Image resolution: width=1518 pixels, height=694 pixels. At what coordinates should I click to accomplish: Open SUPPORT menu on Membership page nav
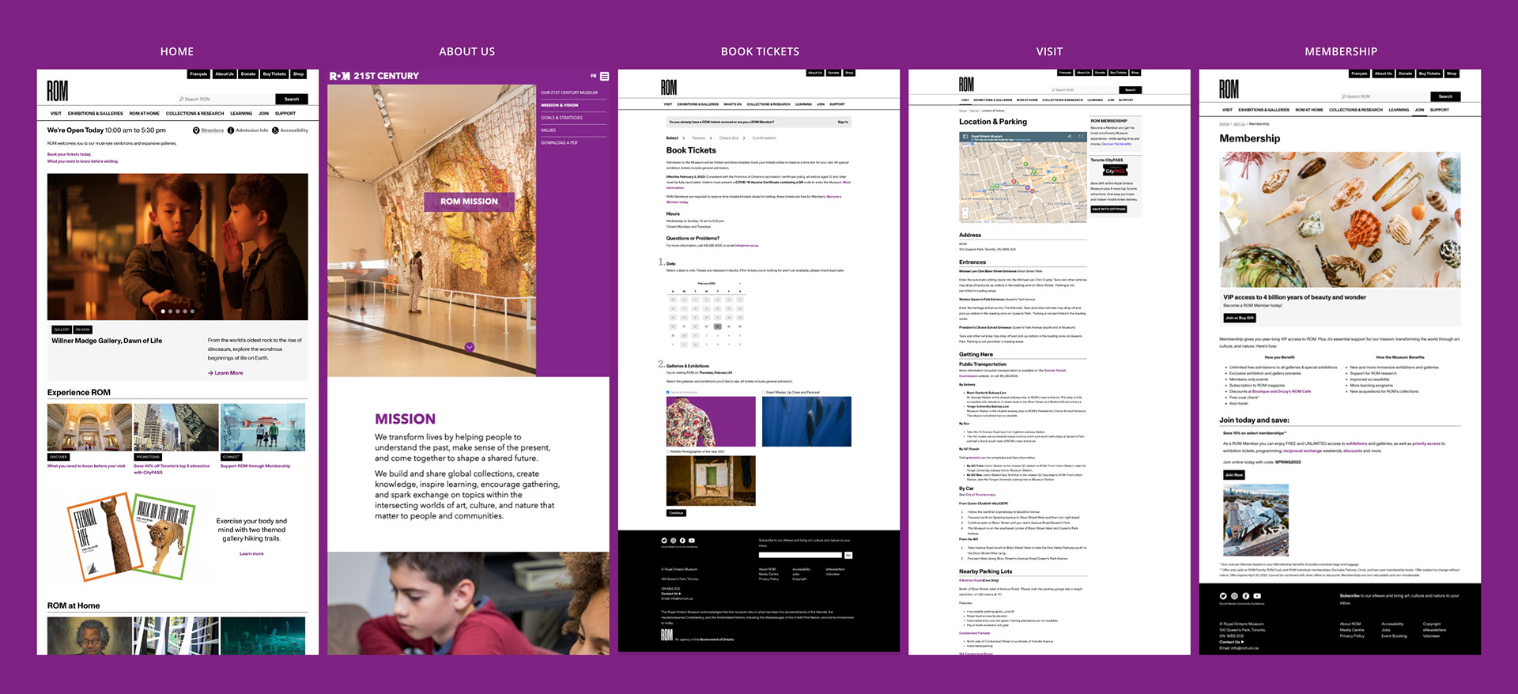(x=1440, y=110)
